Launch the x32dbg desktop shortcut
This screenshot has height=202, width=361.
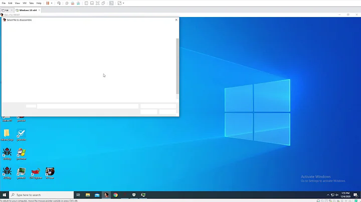[x=7, y=173]
